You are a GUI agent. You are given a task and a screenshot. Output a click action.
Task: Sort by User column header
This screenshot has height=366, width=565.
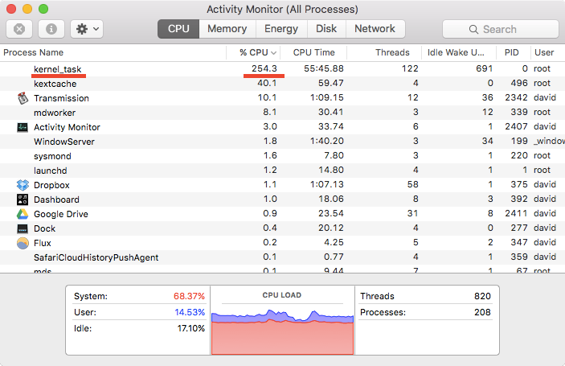pyautogui.click(x=547, y=52)
